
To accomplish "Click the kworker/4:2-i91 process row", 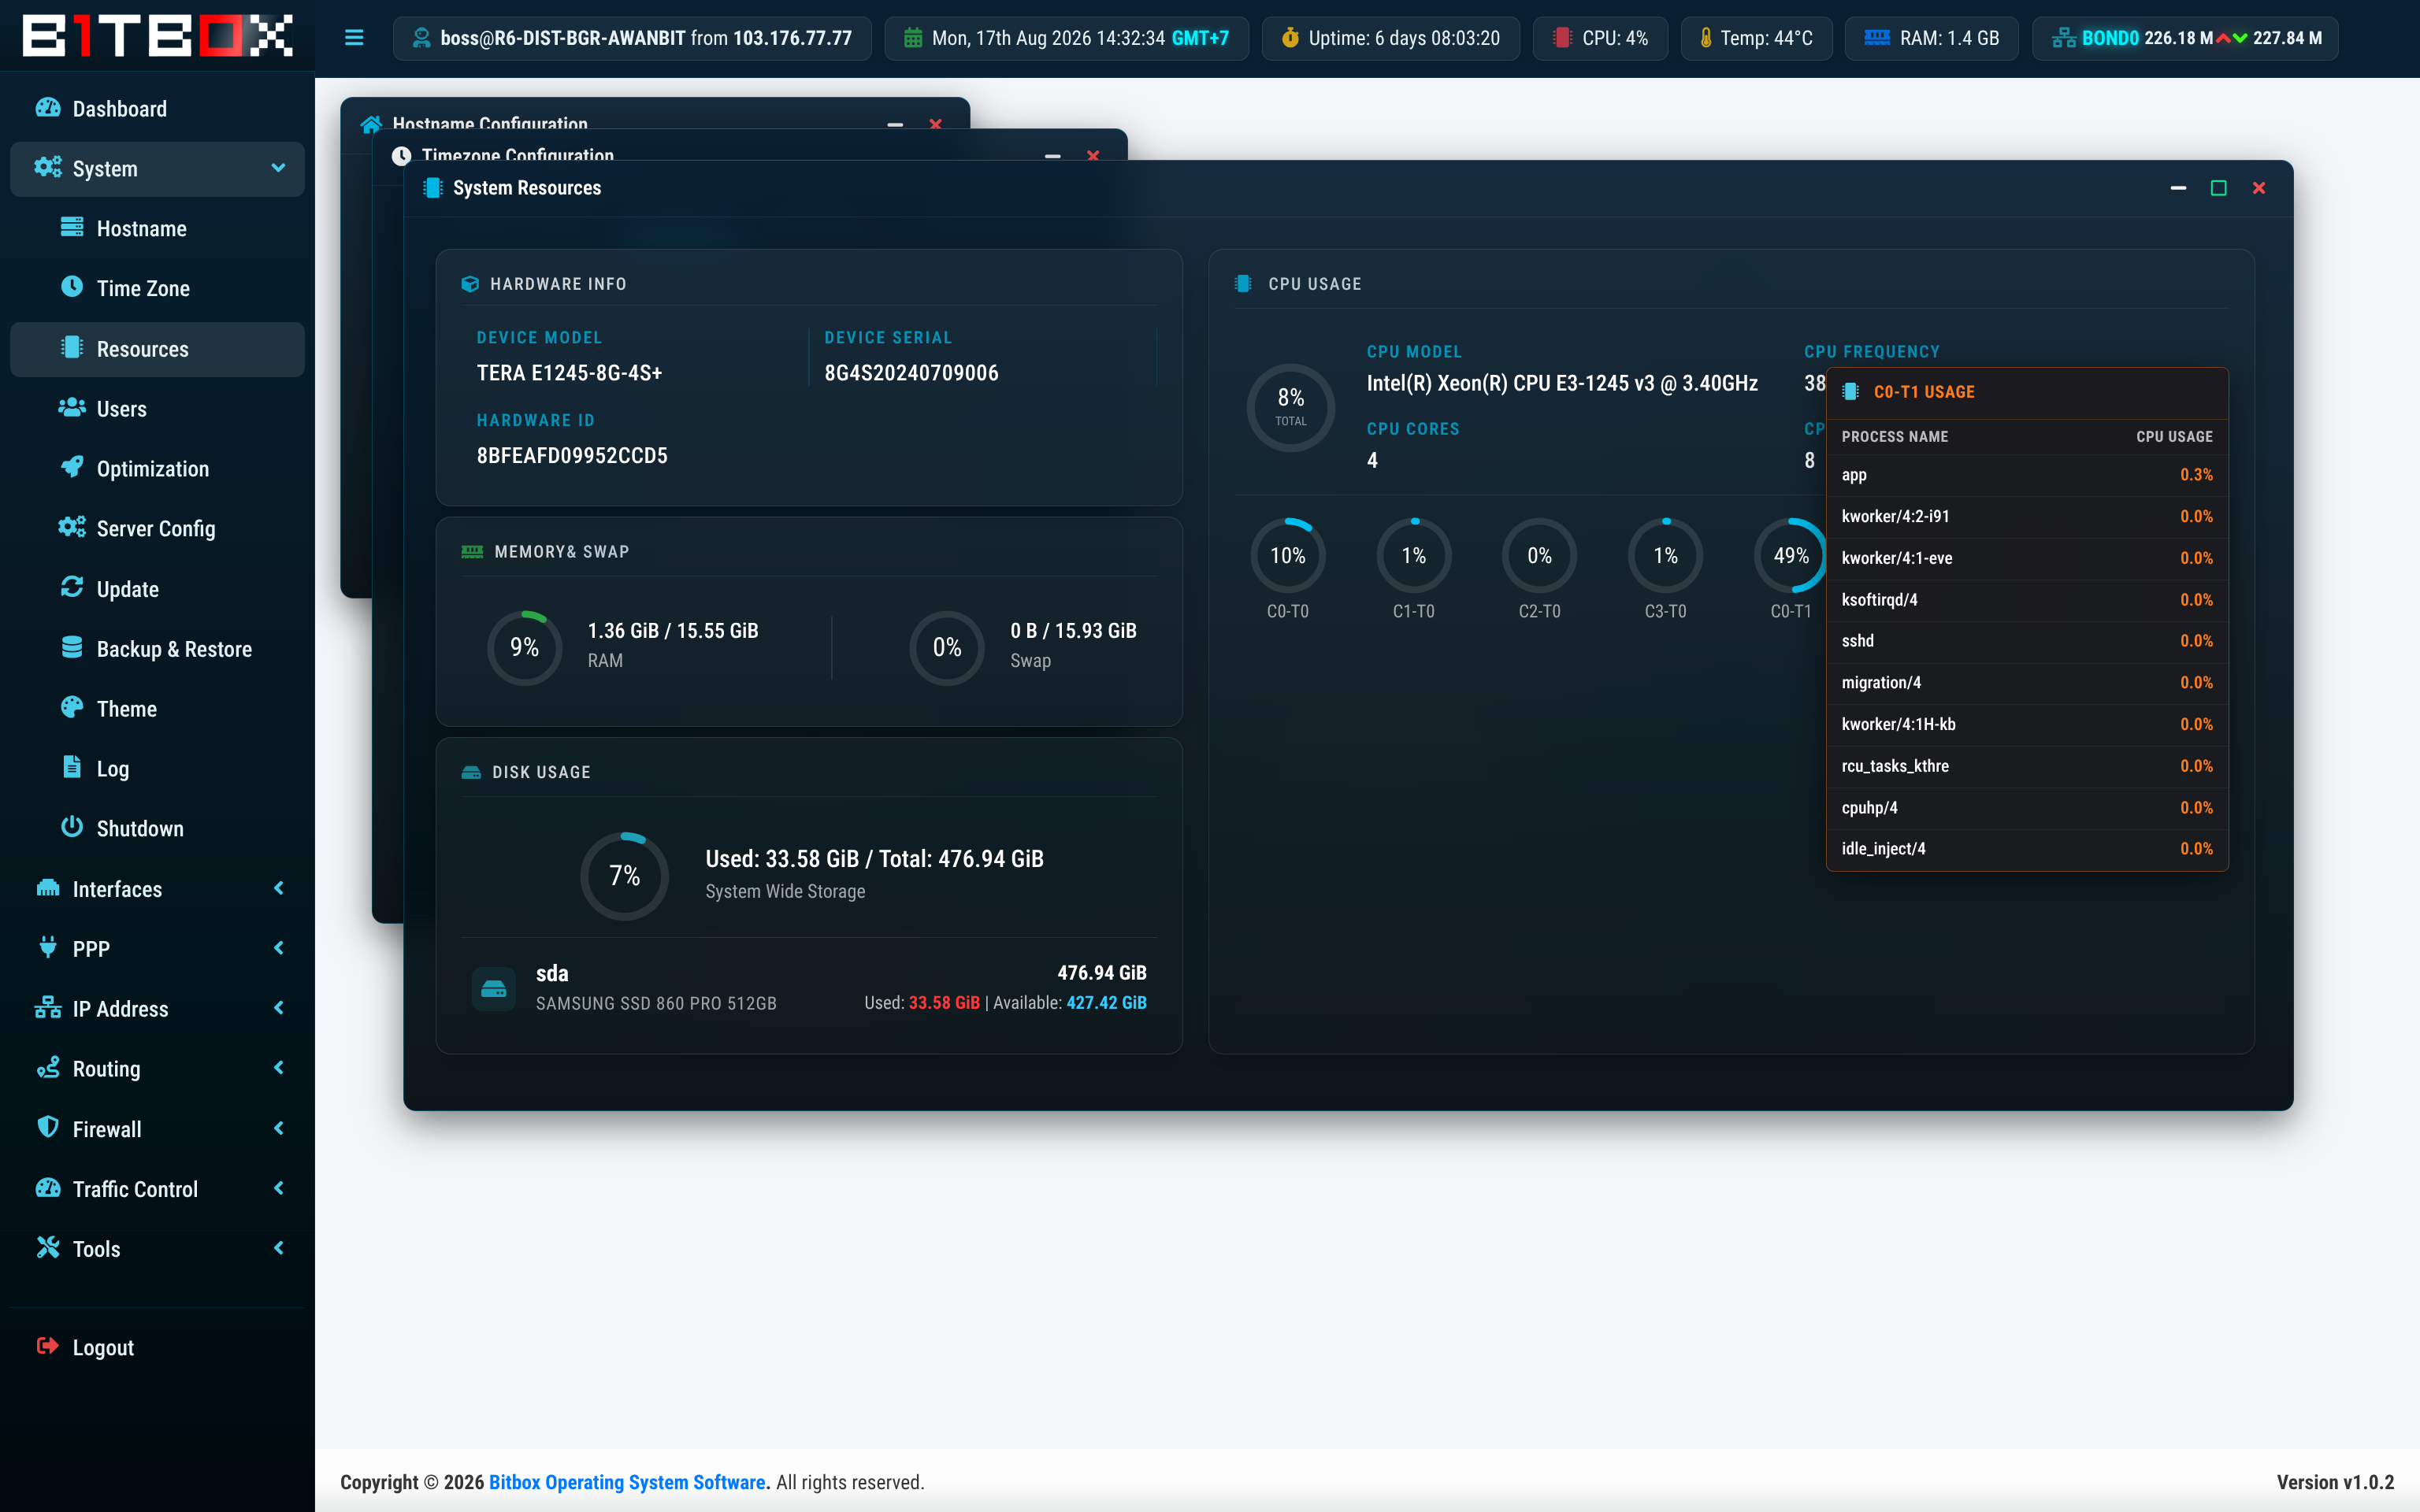I will [x=2027, y=516].
